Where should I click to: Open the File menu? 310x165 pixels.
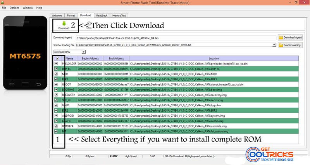[x=4, y=8]
